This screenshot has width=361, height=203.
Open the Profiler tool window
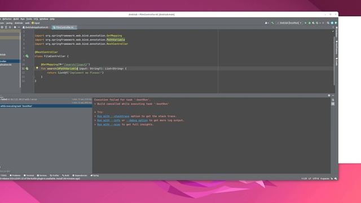[x=55, y=175]
